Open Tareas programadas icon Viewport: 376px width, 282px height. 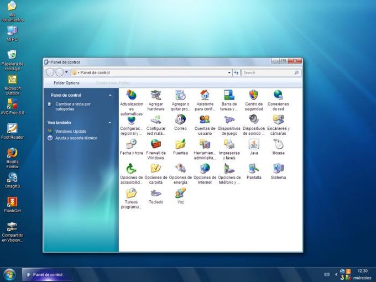click(x=132, y=193)
